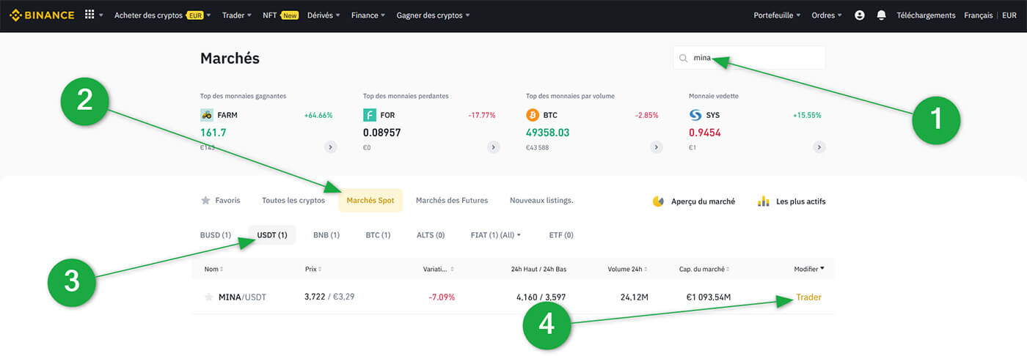Viewport: 1027px width, 356px height.
Task: Click Trader link for MINA/USDT
Action: pyautogui.click(x=808, y=297)
